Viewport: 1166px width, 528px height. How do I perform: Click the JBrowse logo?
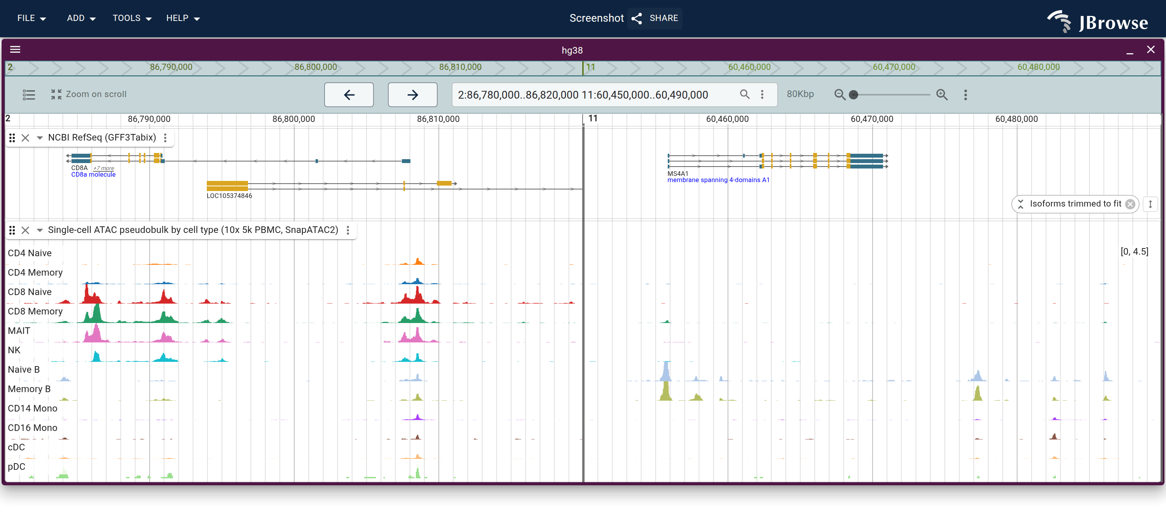click(x=1098, y=22)
